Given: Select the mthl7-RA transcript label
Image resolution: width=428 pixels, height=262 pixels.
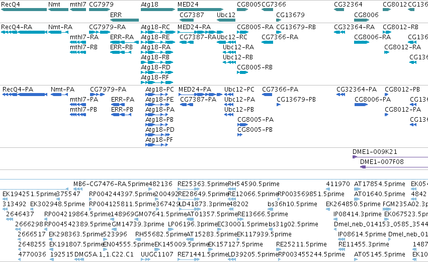Looking at the screenshot, I should (84, 37).
